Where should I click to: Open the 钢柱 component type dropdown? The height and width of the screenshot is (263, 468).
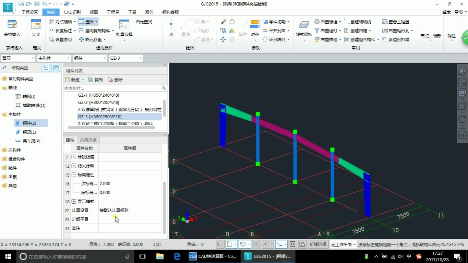pyautogui.click(x=90, y=58)
